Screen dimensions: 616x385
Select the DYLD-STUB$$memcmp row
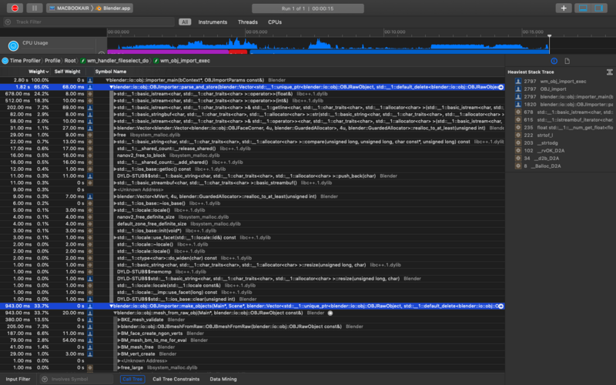(x=253, y=272)
